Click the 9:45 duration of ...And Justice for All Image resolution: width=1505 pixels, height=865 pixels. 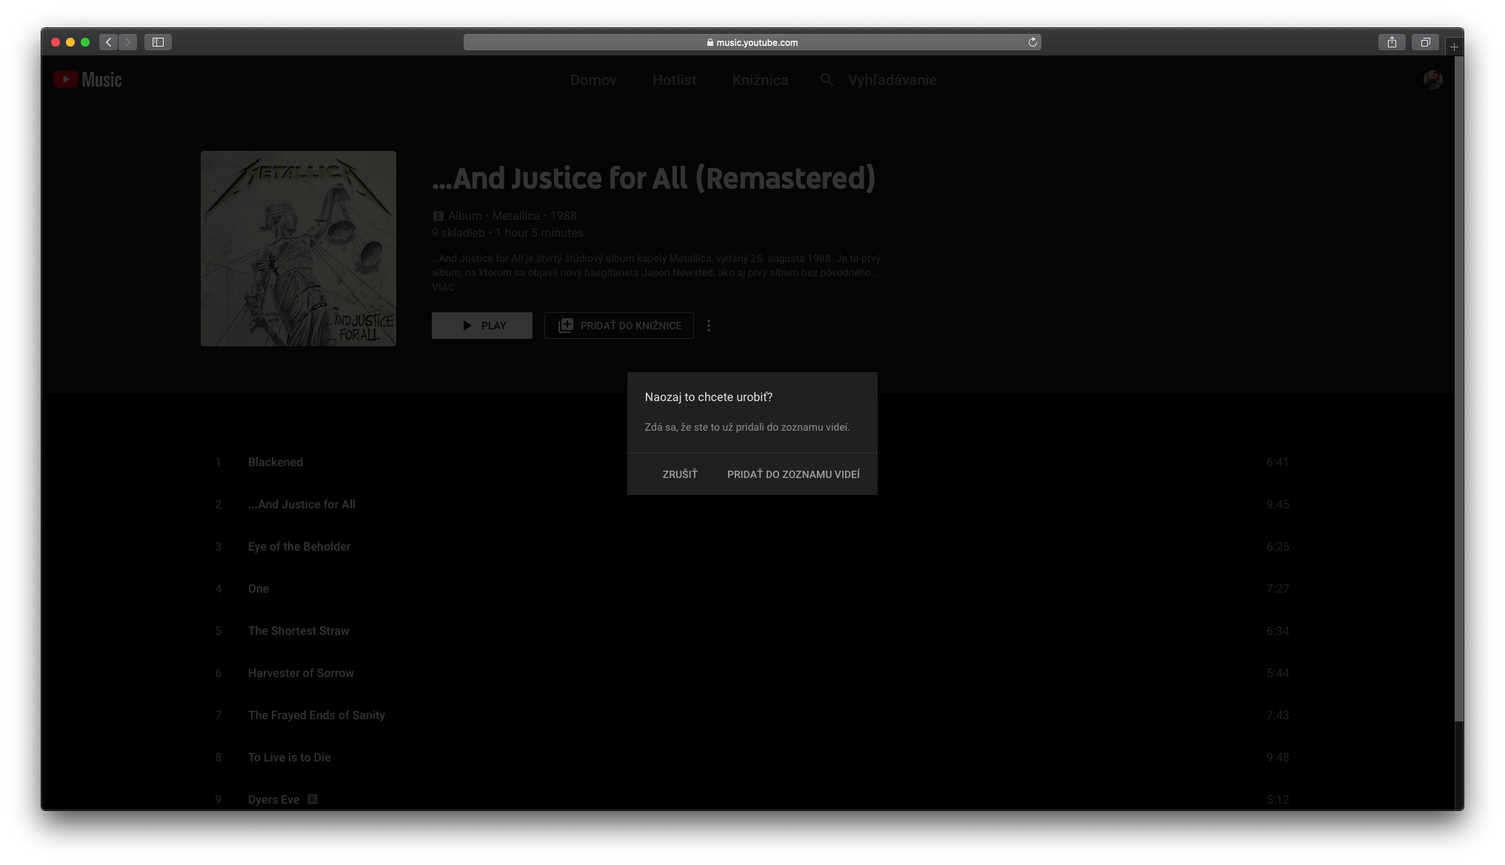1278,505
